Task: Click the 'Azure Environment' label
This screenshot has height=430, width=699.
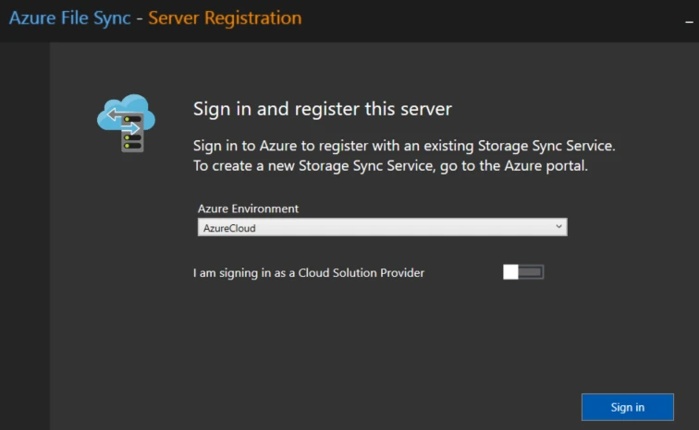Action: (248, 209)
